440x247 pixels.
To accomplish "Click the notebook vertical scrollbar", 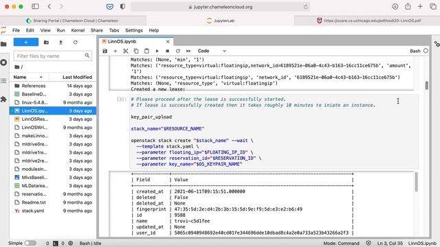I will point(426,85).
